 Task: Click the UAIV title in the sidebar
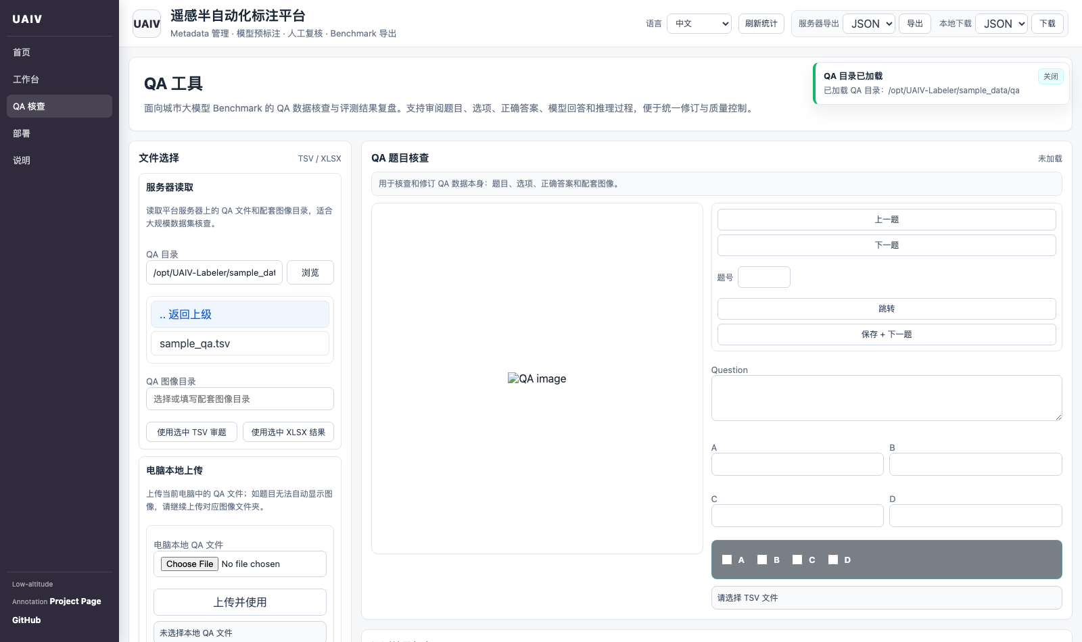coord(27,19)
